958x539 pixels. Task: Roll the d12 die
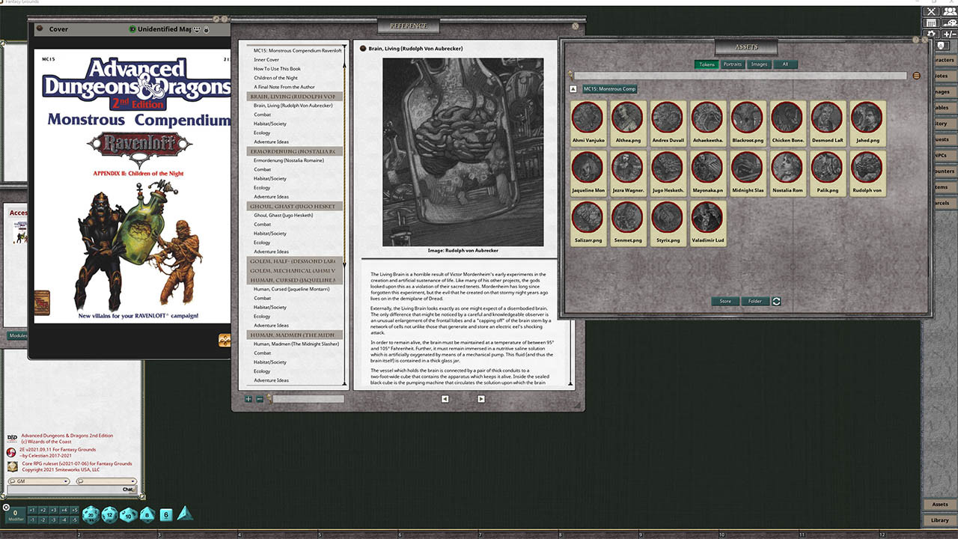click(109, 514)
